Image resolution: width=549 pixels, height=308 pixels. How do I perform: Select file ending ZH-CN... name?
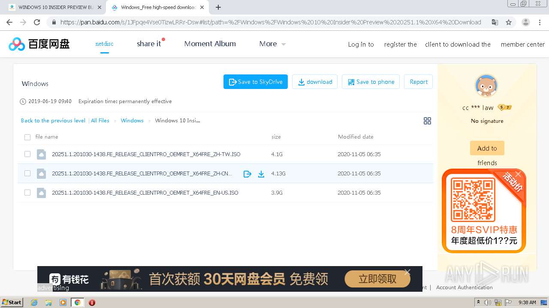142,174
